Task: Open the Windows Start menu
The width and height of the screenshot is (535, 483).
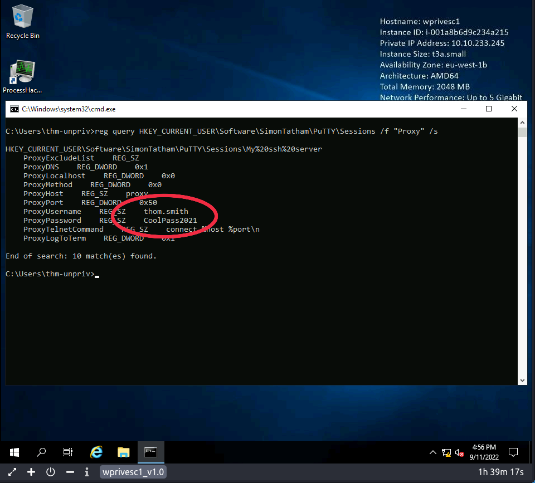Action: pos(14,452)
